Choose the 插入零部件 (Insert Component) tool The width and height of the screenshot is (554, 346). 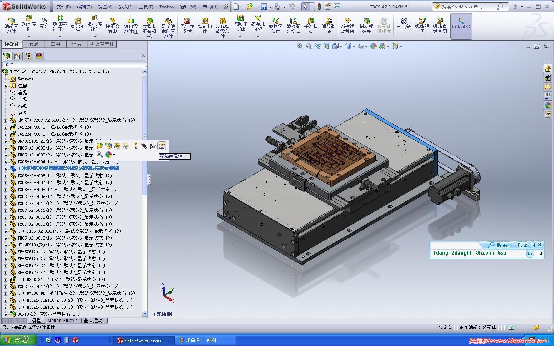[29, 23]
